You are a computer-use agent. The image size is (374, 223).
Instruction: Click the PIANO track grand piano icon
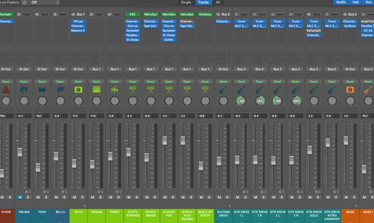(114, 90)
